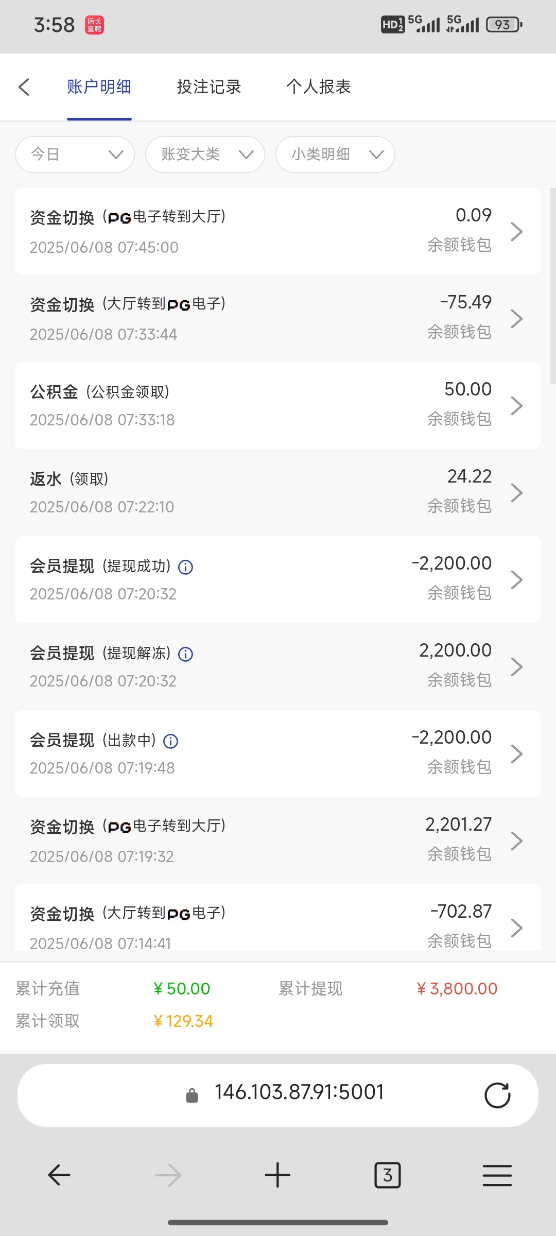Click the info icon beside 出款中
The width and height of the screenshot is (556, 1236).
(170, 741)
